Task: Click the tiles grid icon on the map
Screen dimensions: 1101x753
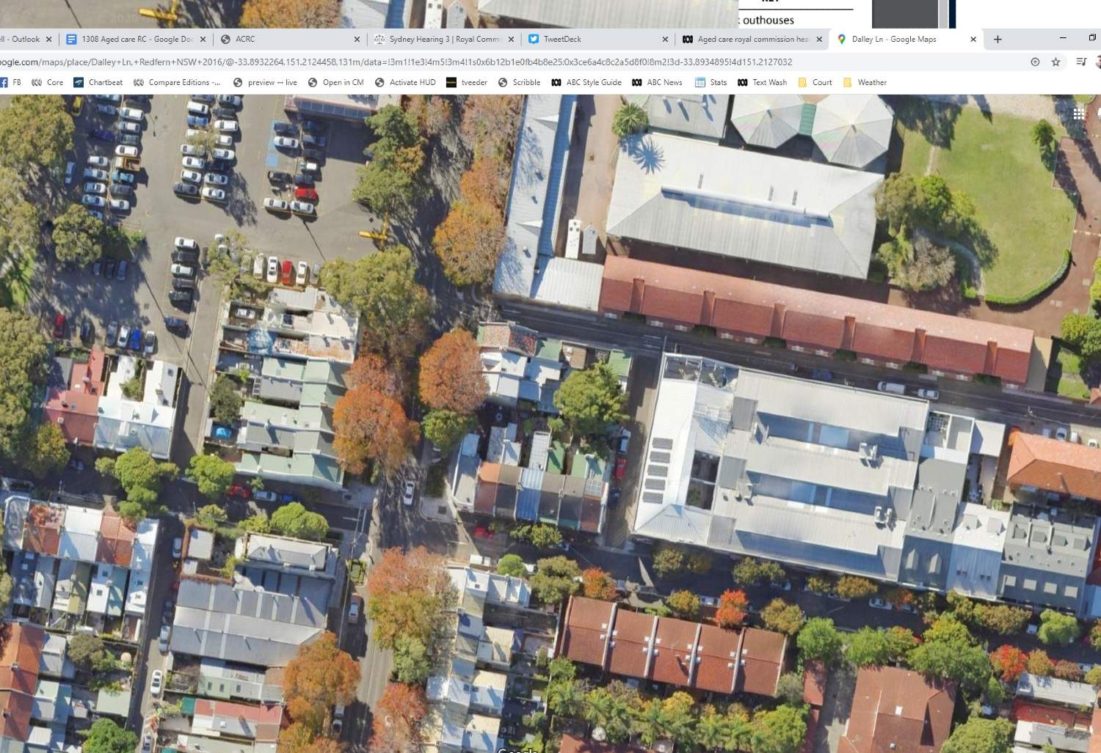Action: 1079,114
